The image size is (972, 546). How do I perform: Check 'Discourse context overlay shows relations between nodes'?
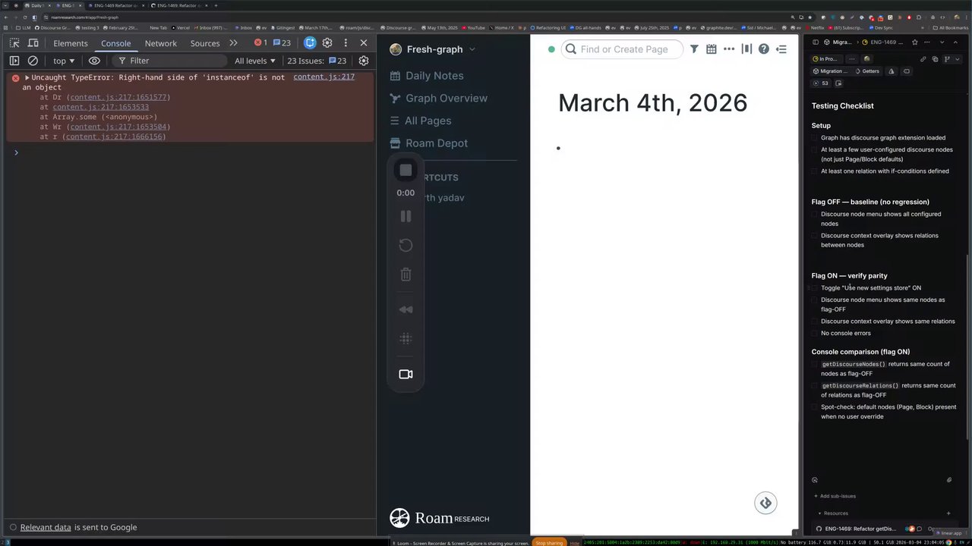point(815,236)
